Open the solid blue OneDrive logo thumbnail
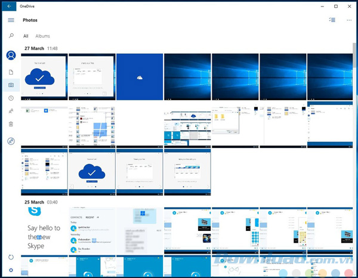 click(139, 76)
